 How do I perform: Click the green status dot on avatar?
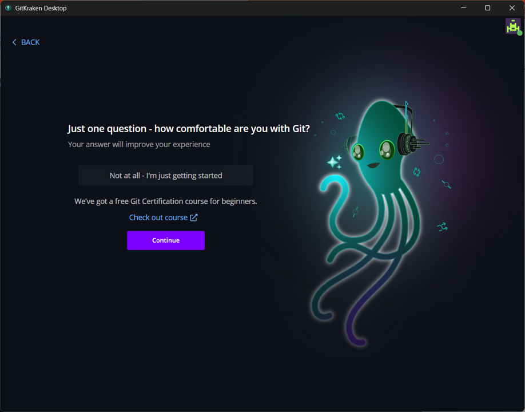tap(520, 33)
